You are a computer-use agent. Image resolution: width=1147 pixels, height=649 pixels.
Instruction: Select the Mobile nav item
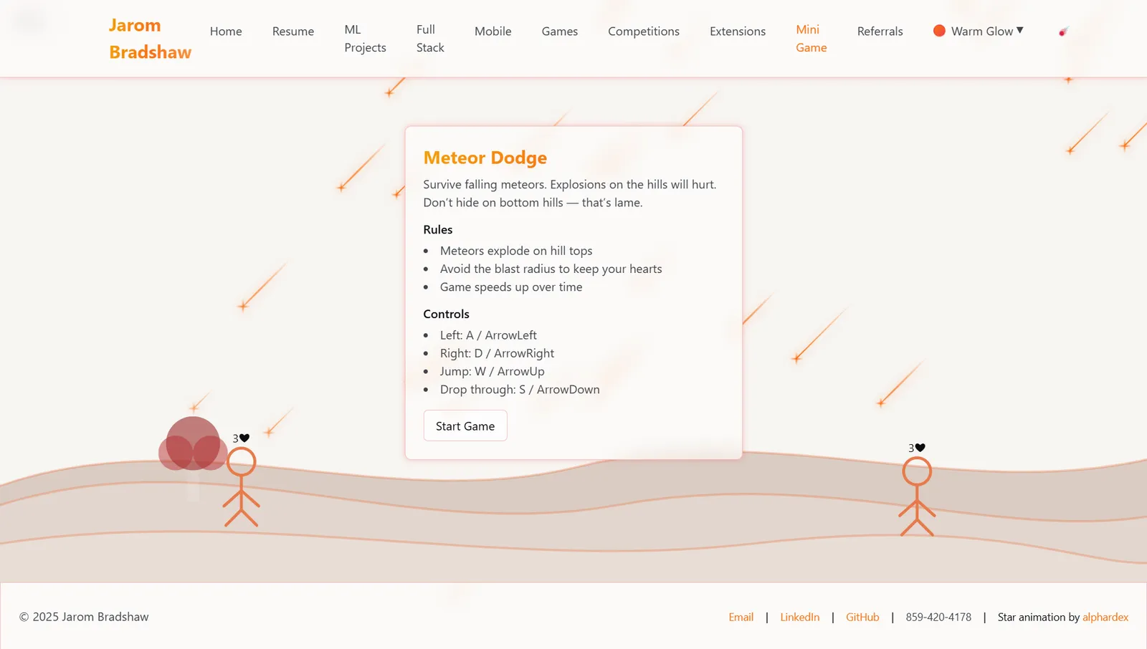coord(493,32)
